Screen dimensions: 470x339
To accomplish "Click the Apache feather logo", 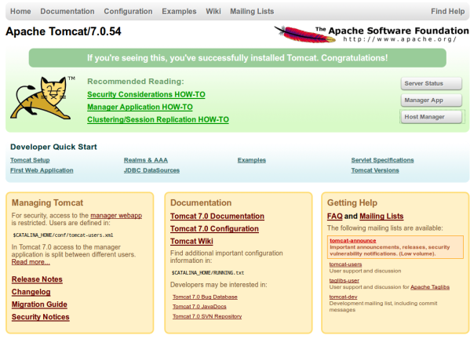I will [x=305, y=34].
